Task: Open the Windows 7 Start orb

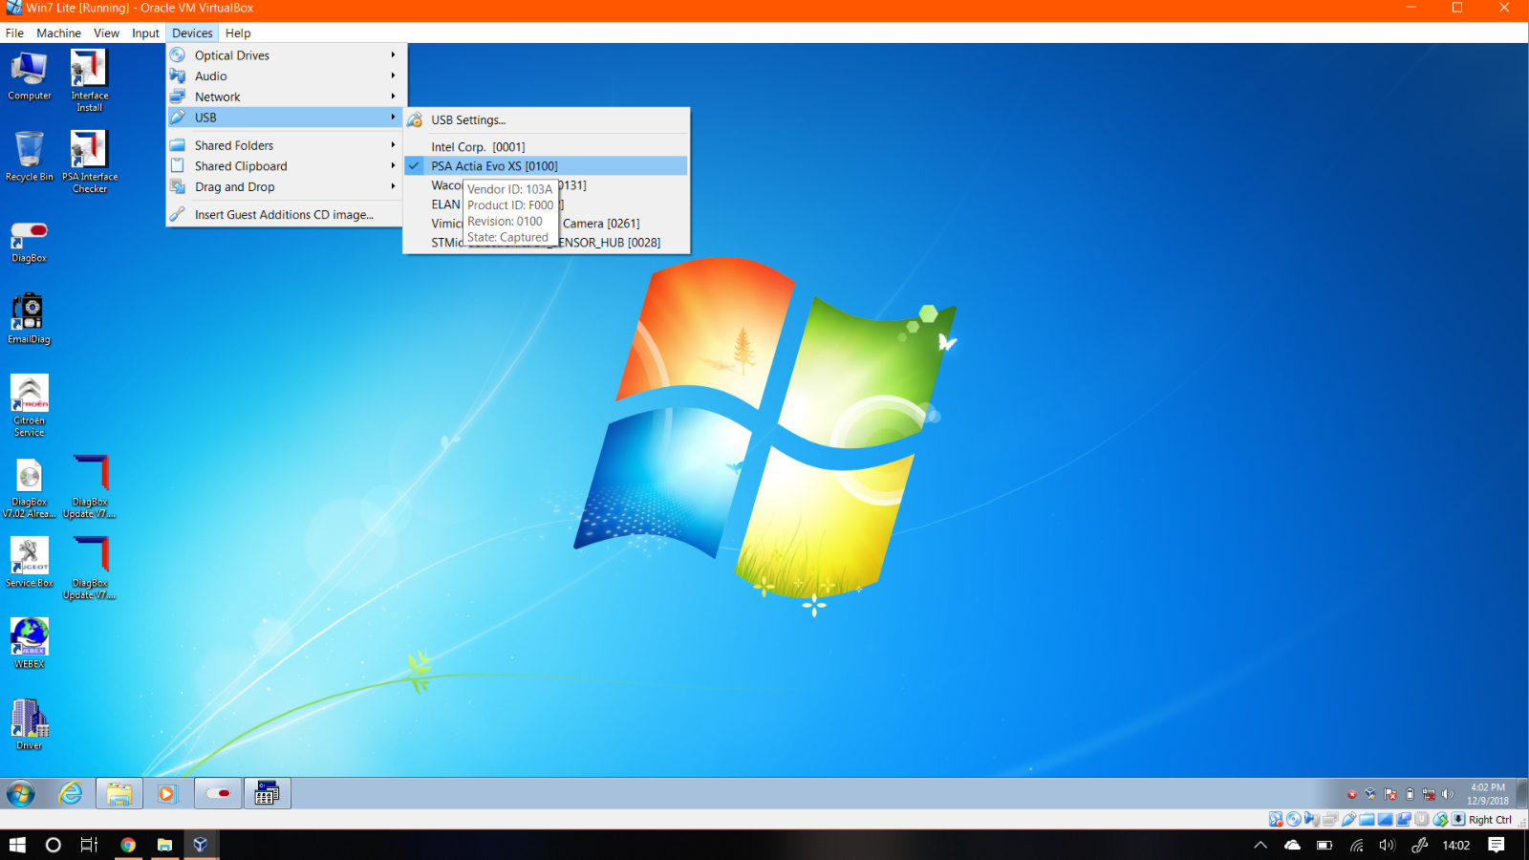Action: pyautogui.click(x=20, y=793)
